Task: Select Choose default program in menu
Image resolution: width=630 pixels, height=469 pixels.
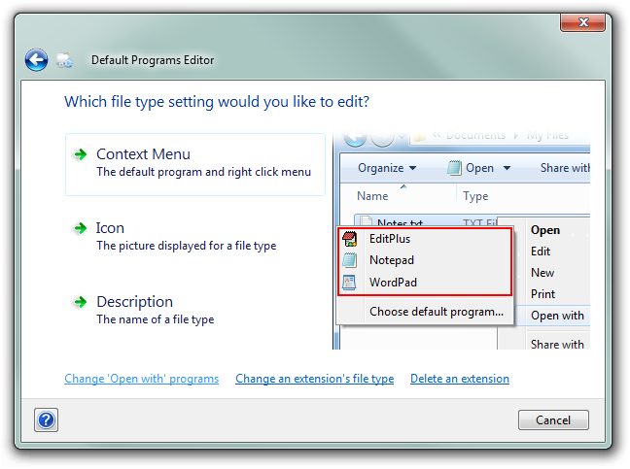Action: click(x=436, y=312)
